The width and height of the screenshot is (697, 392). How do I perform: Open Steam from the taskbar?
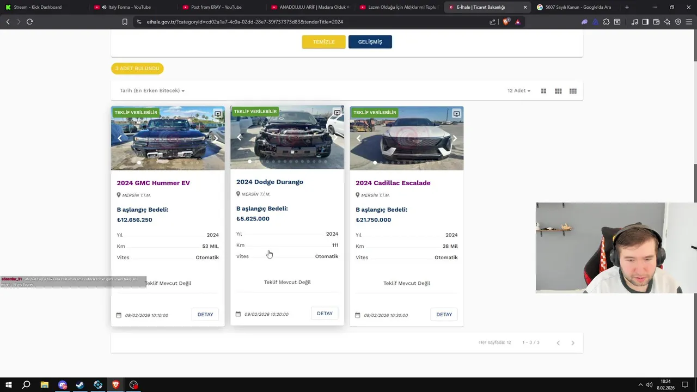80,385
